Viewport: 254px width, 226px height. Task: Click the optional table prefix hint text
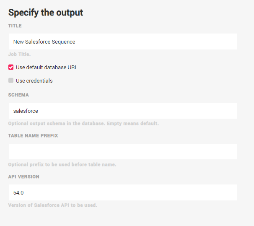62,164
